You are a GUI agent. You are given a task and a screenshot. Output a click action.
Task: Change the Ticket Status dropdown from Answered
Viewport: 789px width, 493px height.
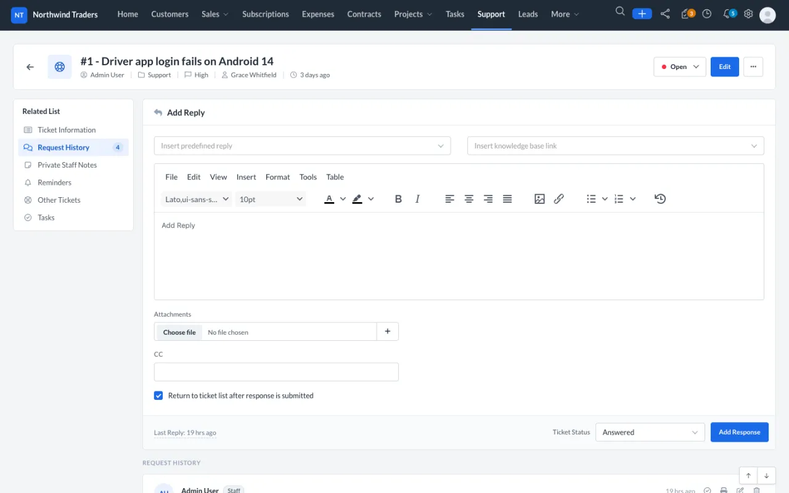650,432
